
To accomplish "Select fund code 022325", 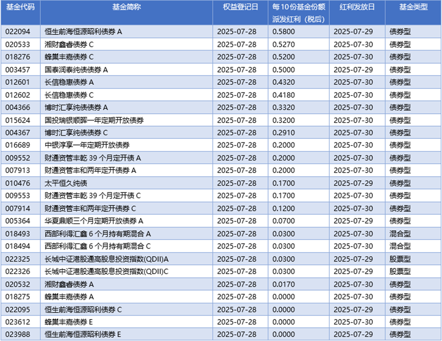I will pos(18,260).
